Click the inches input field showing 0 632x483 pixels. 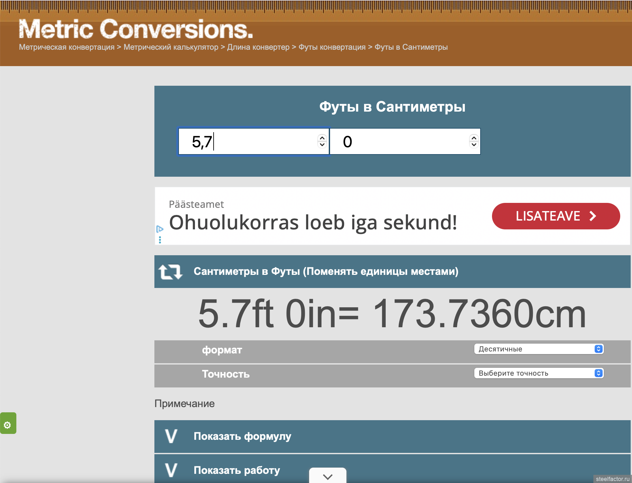[x=399, y=142]
